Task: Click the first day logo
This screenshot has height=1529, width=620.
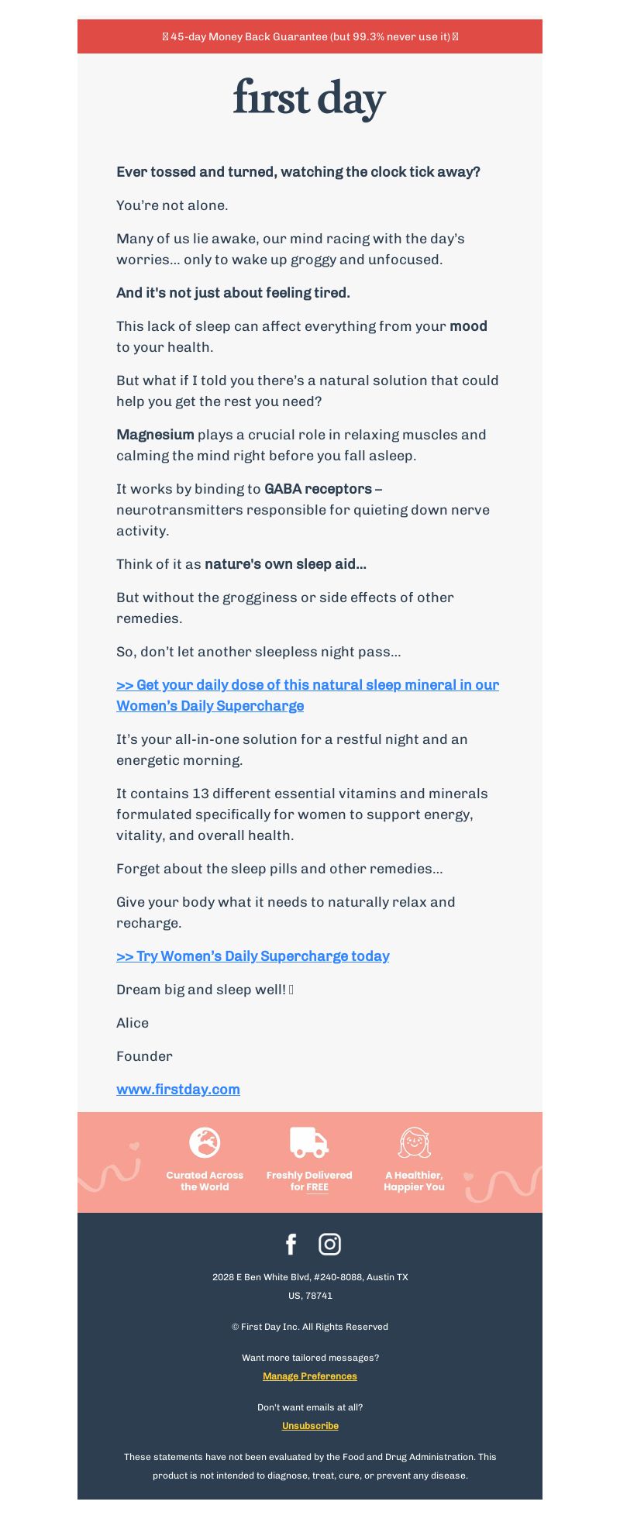Action: 309,98
